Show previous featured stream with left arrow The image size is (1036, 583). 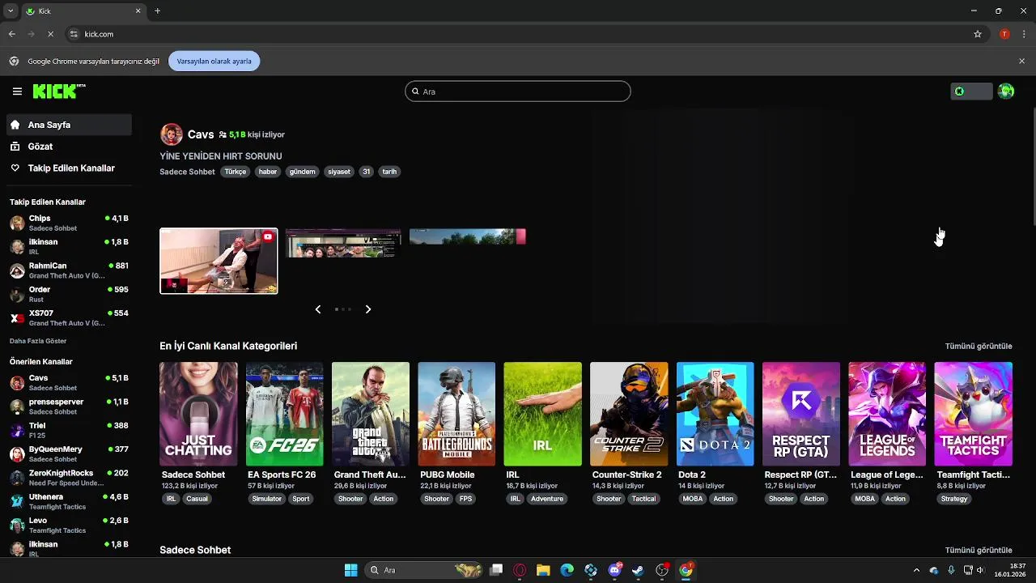tap(318, 309)
